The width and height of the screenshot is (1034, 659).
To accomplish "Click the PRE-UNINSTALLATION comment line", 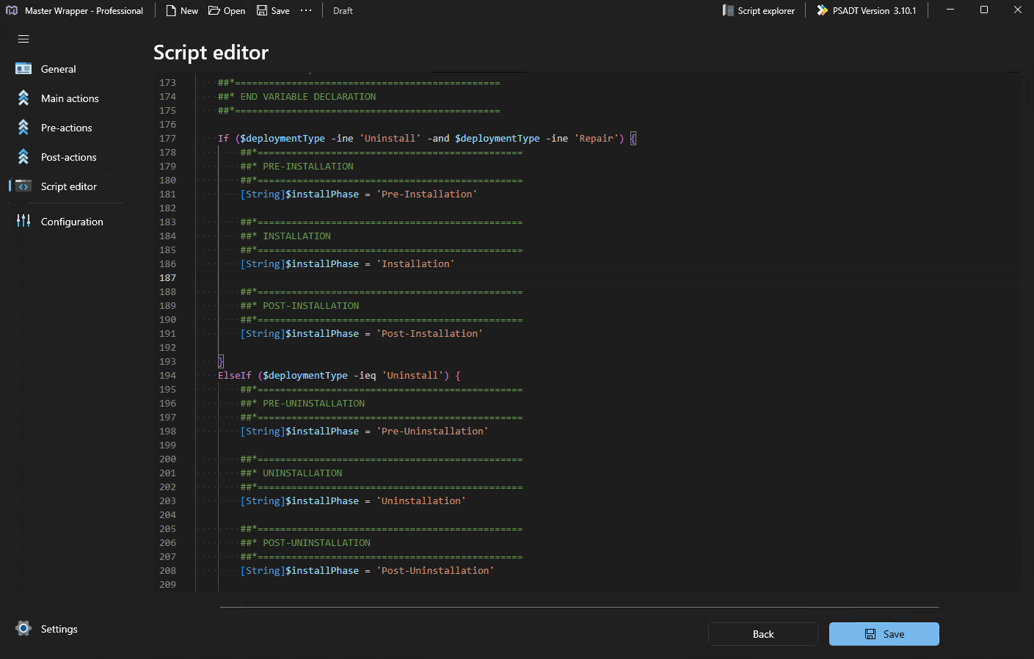I will coord(314,404).
